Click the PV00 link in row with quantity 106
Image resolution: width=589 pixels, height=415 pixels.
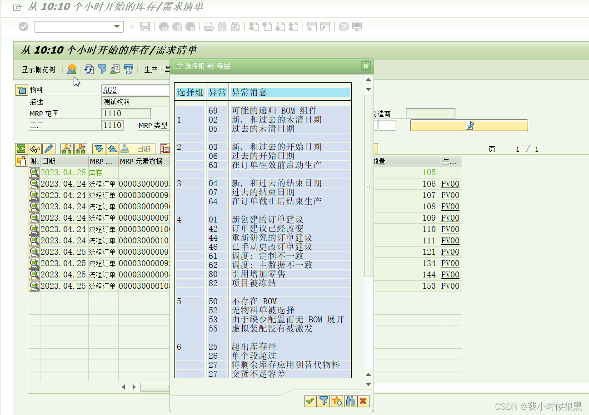(450, 184)
